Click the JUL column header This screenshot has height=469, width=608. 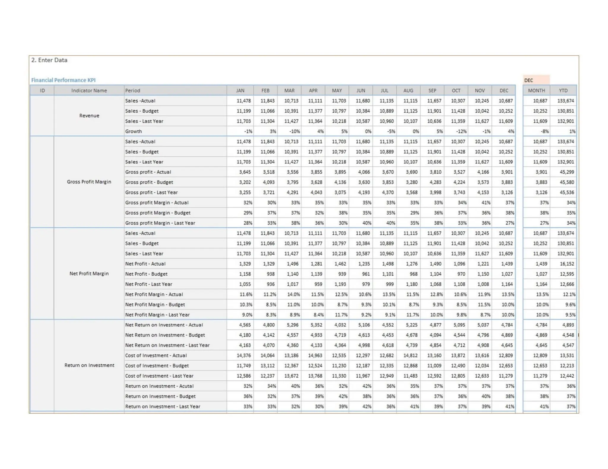click(x=384, y=90)
